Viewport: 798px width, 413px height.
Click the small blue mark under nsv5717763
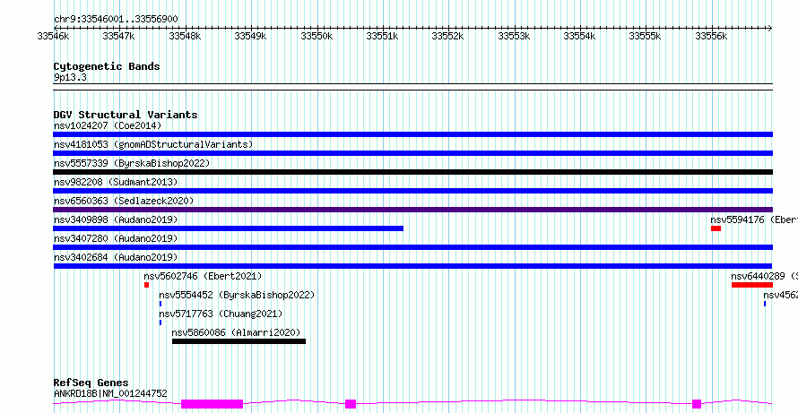tap(160, 323)
